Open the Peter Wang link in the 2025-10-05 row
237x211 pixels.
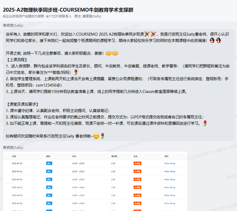(x=170, y=203)
